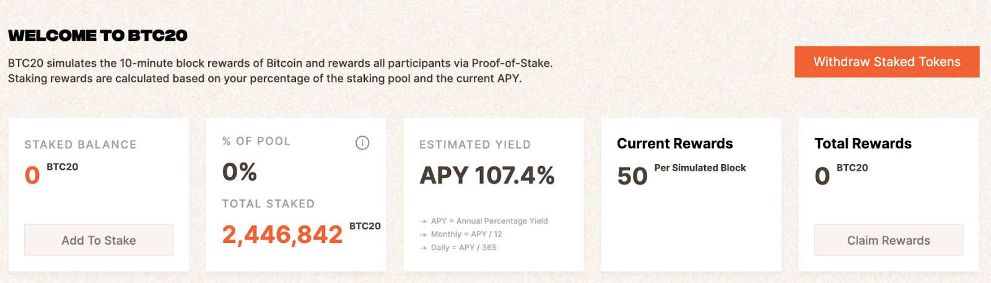Click the arrow beside Daily = APY / 365
991x283 pixels.
[x=423, y=248]
